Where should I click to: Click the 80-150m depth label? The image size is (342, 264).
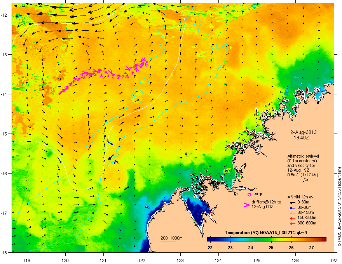click(305, 213)
